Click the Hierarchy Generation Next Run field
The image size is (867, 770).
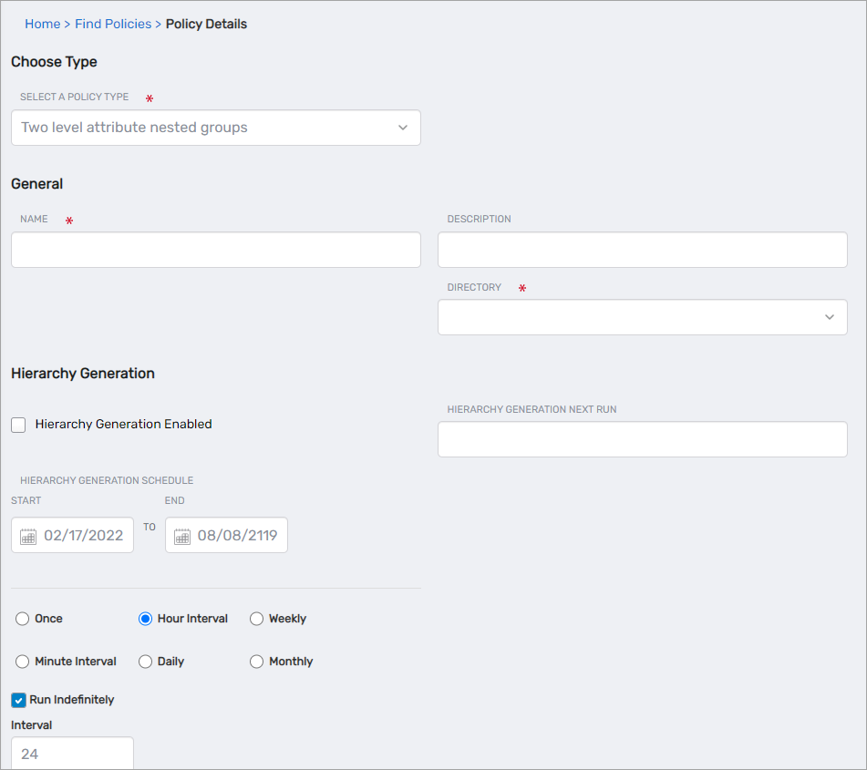pos(642,440)
